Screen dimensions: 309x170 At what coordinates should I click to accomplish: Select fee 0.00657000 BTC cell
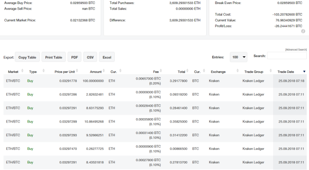pyautogui.click(x=148, y=79)
